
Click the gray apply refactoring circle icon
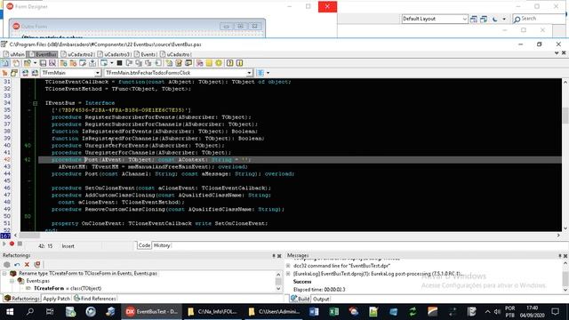[6, 265]
